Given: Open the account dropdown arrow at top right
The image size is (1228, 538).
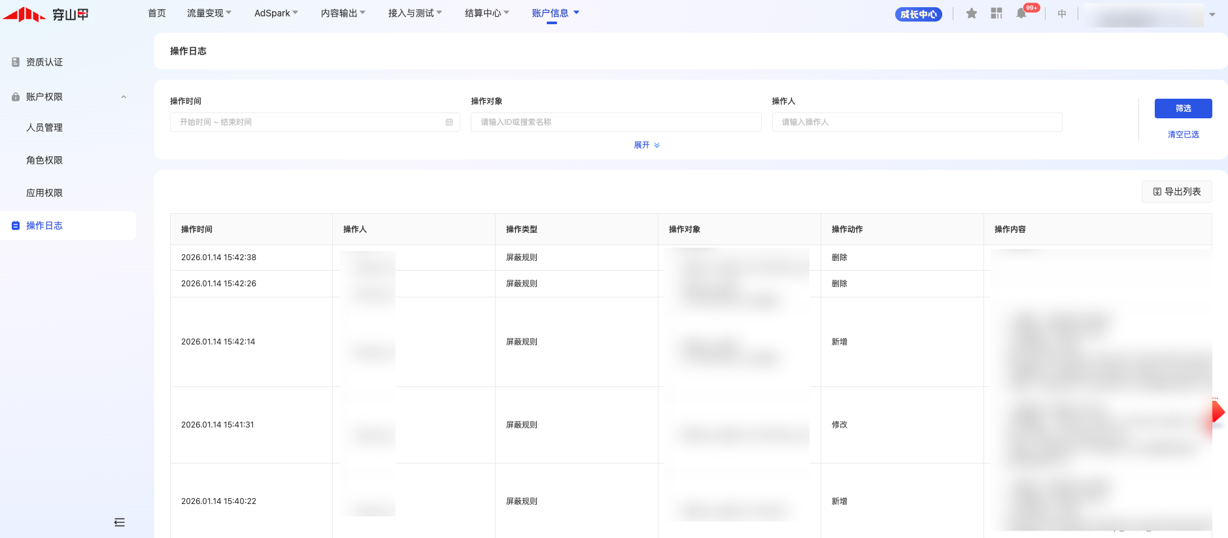Looking at the screenshot, I should coord(1212,14).
